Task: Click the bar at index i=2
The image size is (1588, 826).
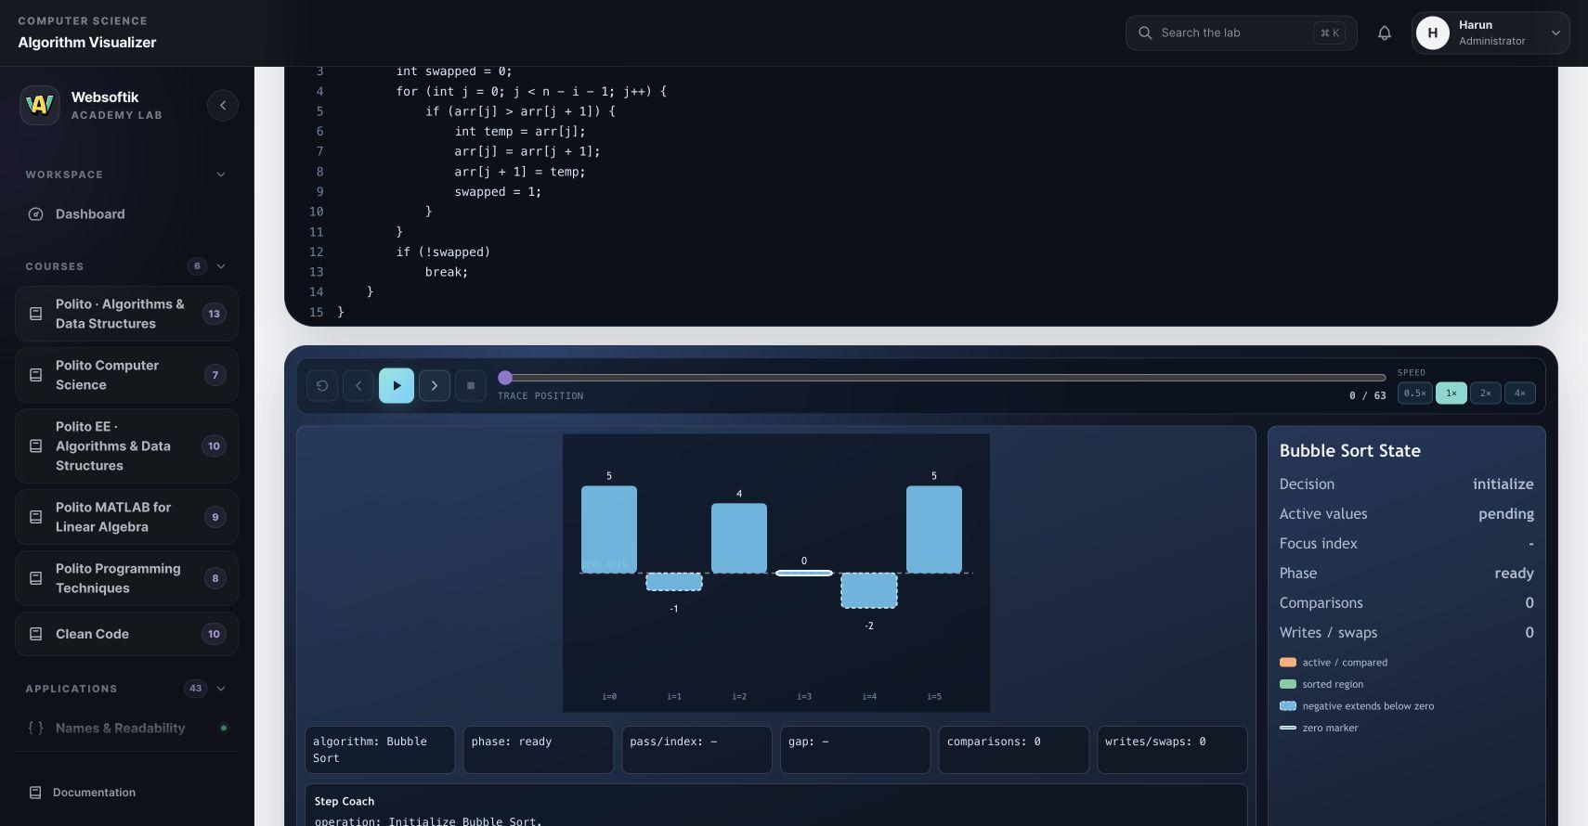Action: pos(739,538)
